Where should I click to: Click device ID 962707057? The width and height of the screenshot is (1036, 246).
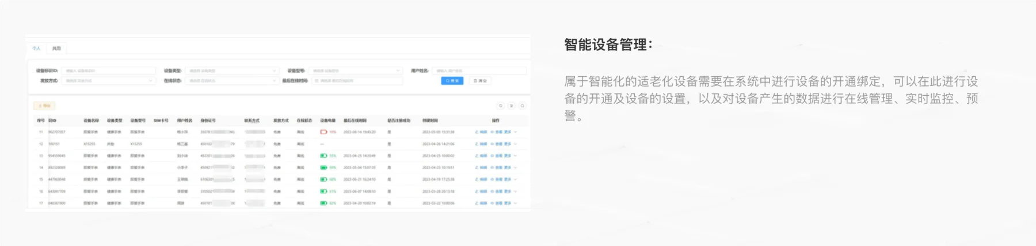click(57, 132)
